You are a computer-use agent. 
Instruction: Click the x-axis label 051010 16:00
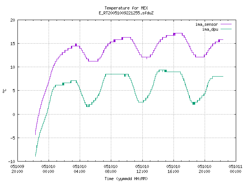[174, 169]
